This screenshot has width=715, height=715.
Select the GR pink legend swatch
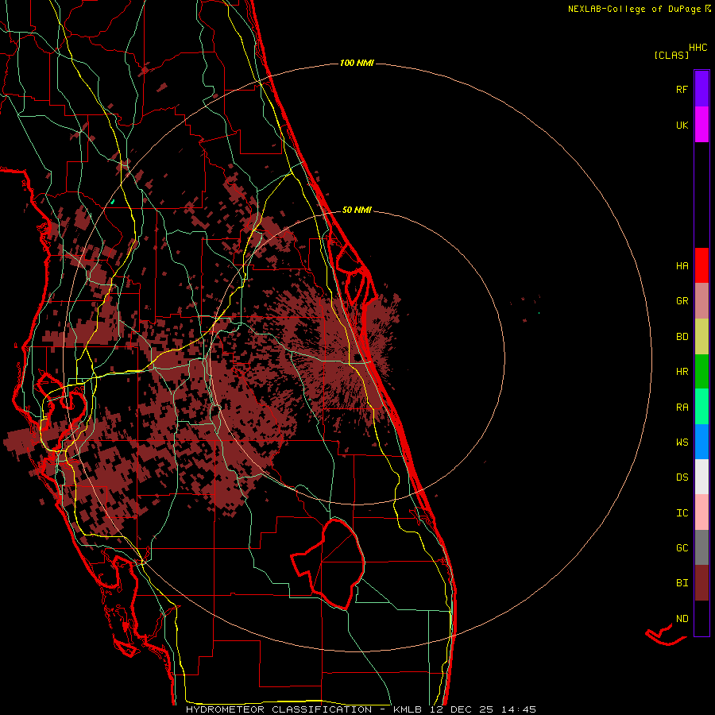tap(701, 301)
